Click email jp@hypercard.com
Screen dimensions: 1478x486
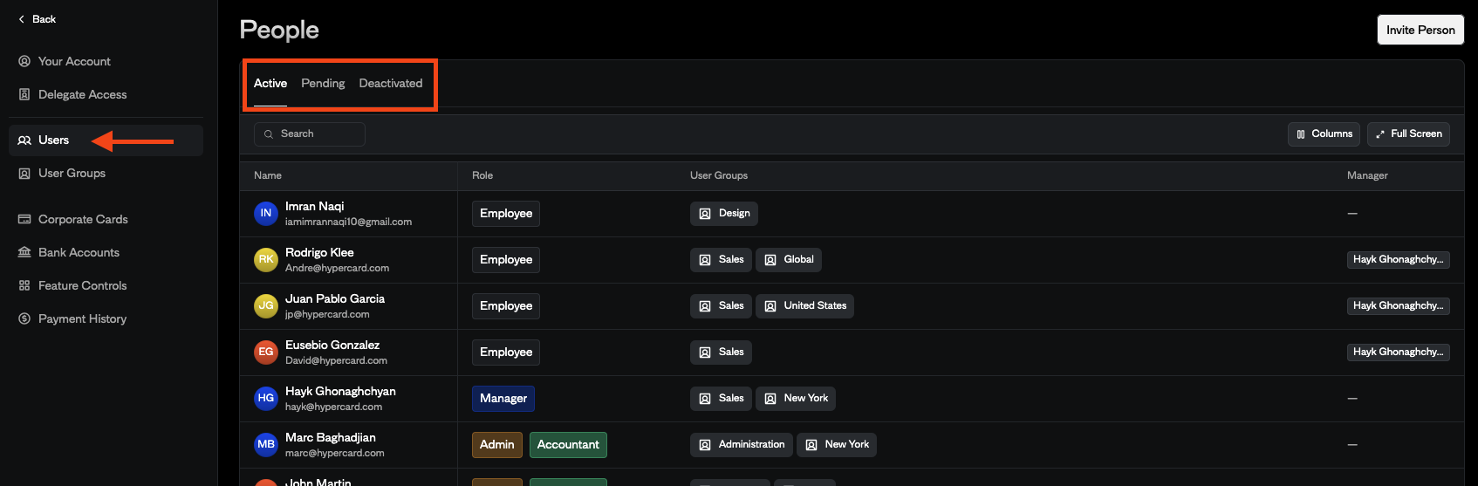pos(327,314)
